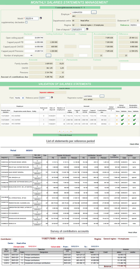The image size is (140, 270).
Task: Go to first page of validation records
Action: click(x=60, y=131)
